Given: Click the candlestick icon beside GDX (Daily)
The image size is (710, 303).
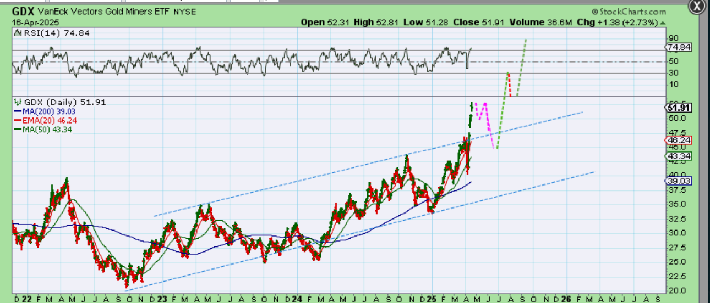Looking at the screenshot, I should [x=17, y=102].
